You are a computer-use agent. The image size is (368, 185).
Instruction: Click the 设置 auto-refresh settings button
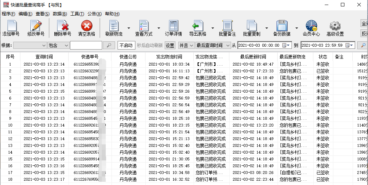tap(170, 45)
